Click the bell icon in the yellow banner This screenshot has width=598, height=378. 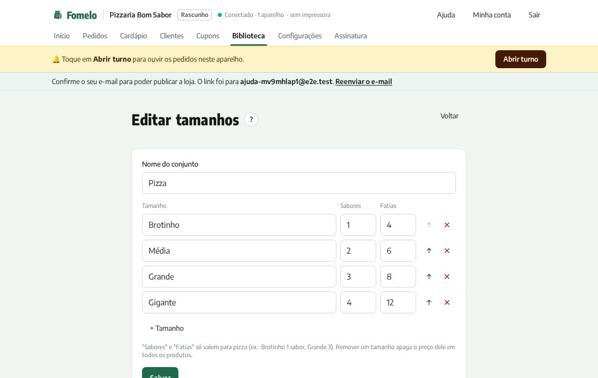pos(56,59)
